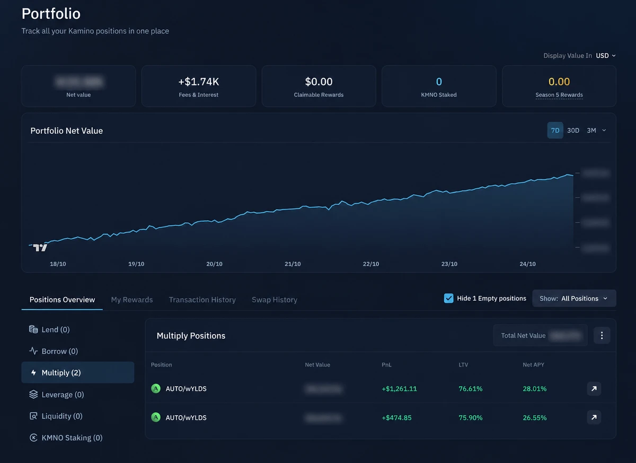Click the Leverage layers icon
Image resolution: width=636 pixels, height=463 pixels.
coord(33,395)
